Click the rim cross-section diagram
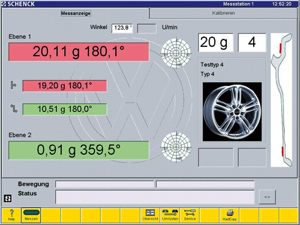The width and height of the screenshot is (300, 225). coord(281,100)
